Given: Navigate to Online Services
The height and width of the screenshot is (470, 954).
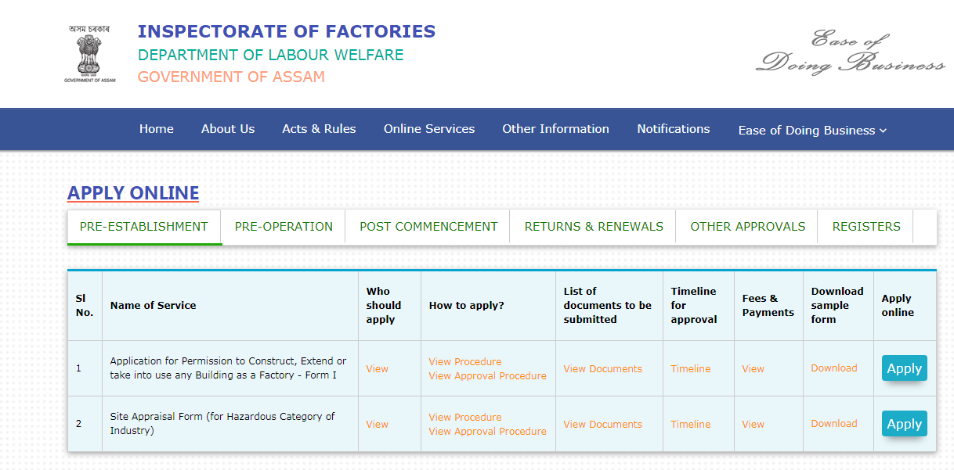Looking at the screenshot, I should point(428,129).
